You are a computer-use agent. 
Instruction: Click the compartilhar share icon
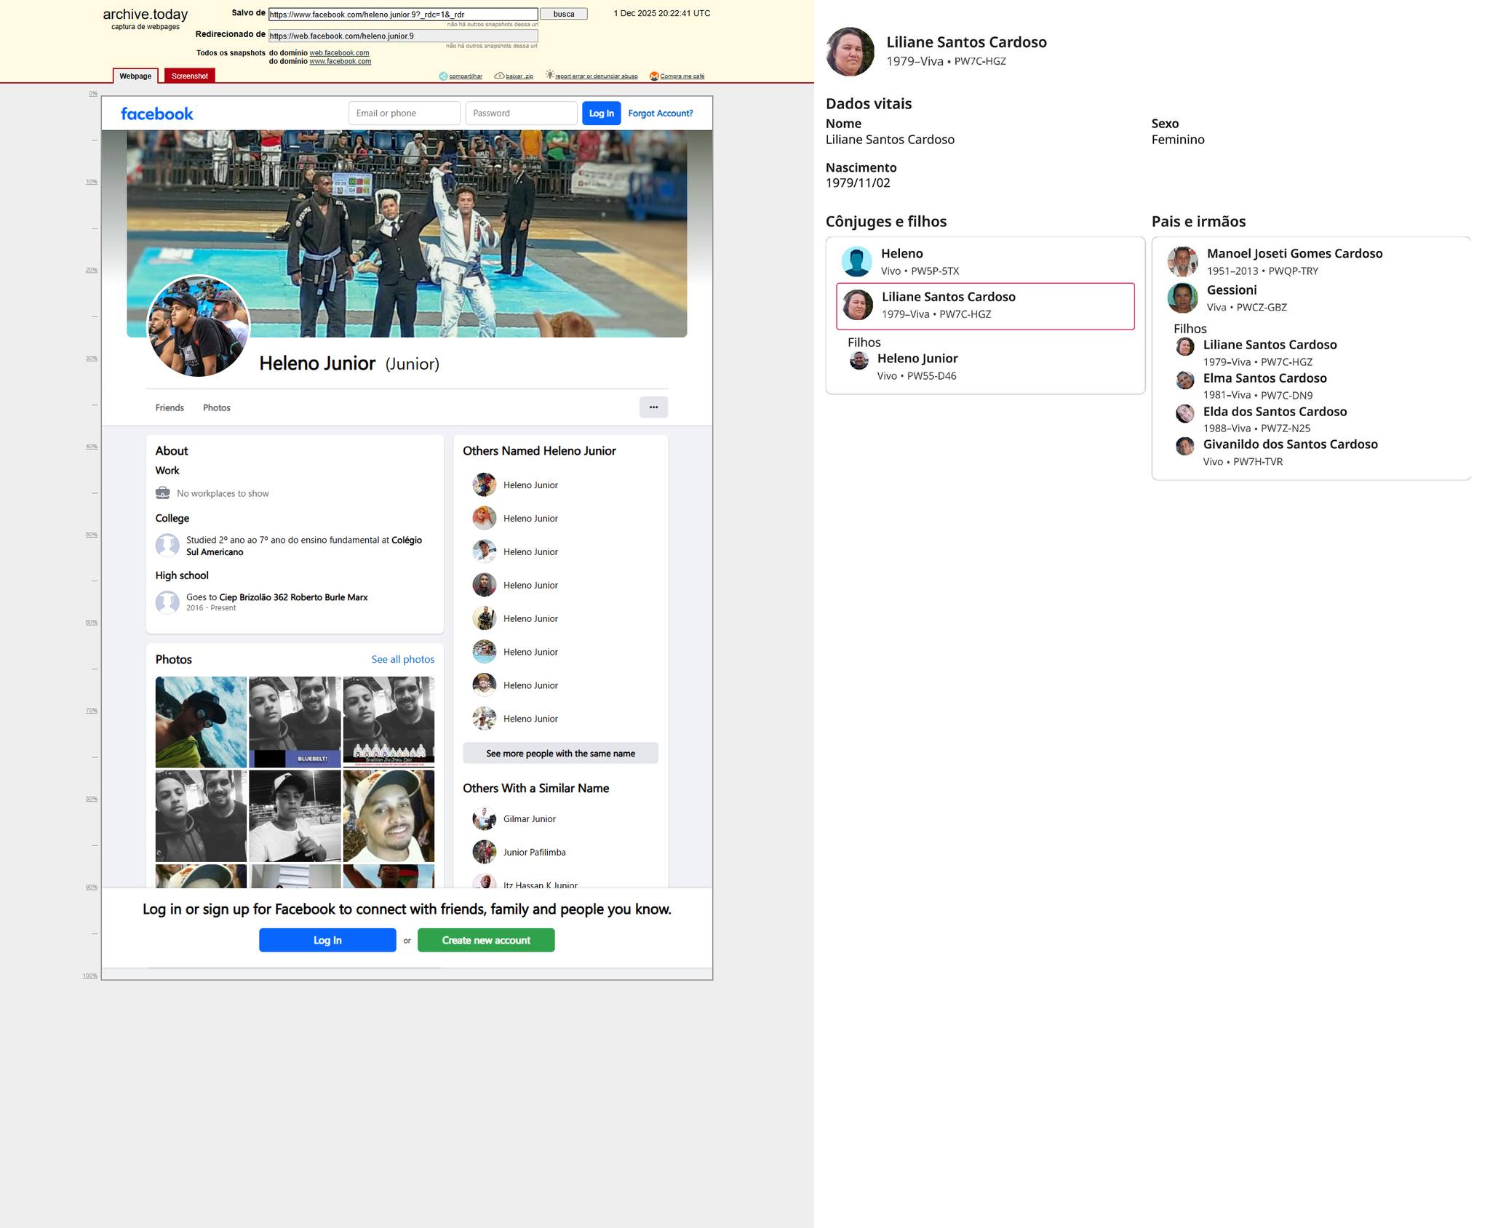[442, 76]
